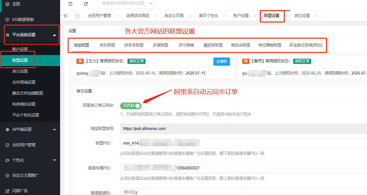Select the 联盟设置 tab
The width and height of the screenshot is (367, 195).
272,16
